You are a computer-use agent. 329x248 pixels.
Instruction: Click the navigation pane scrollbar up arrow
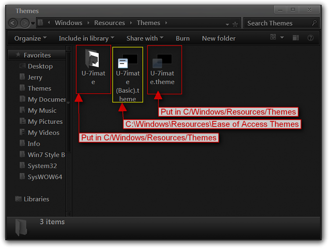[68, 49]
